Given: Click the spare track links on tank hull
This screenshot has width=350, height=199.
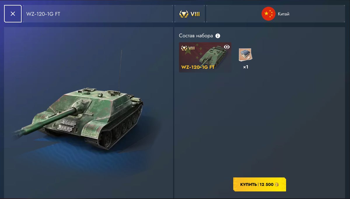Looking at the screenshot, I should click(66, 125).
